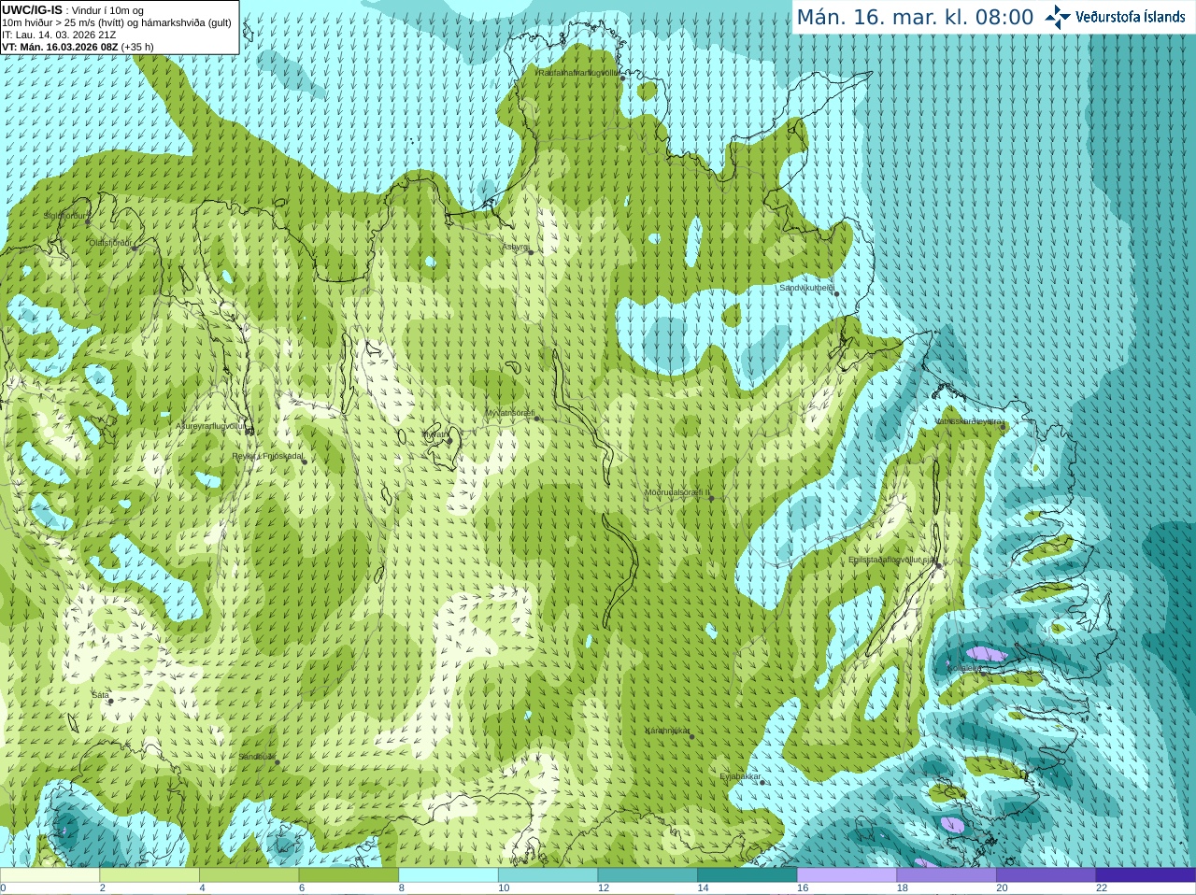Screen dimensions: 1196x895
Task: Click the Vatnsskarð eystra station dot
Action: pyautogui.click(x=1003, y=427)
